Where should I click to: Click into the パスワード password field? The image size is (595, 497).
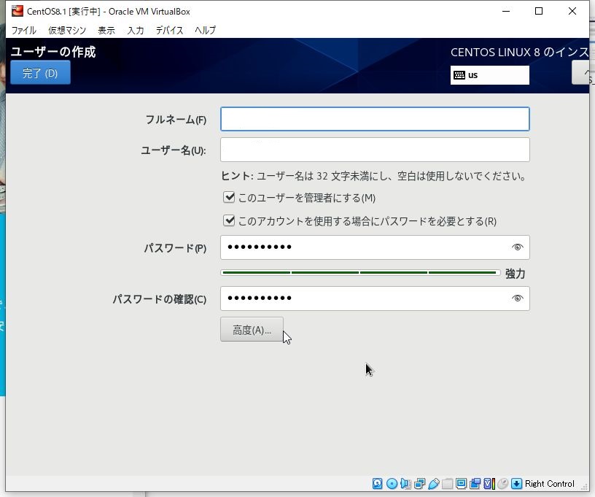(375, 247)
